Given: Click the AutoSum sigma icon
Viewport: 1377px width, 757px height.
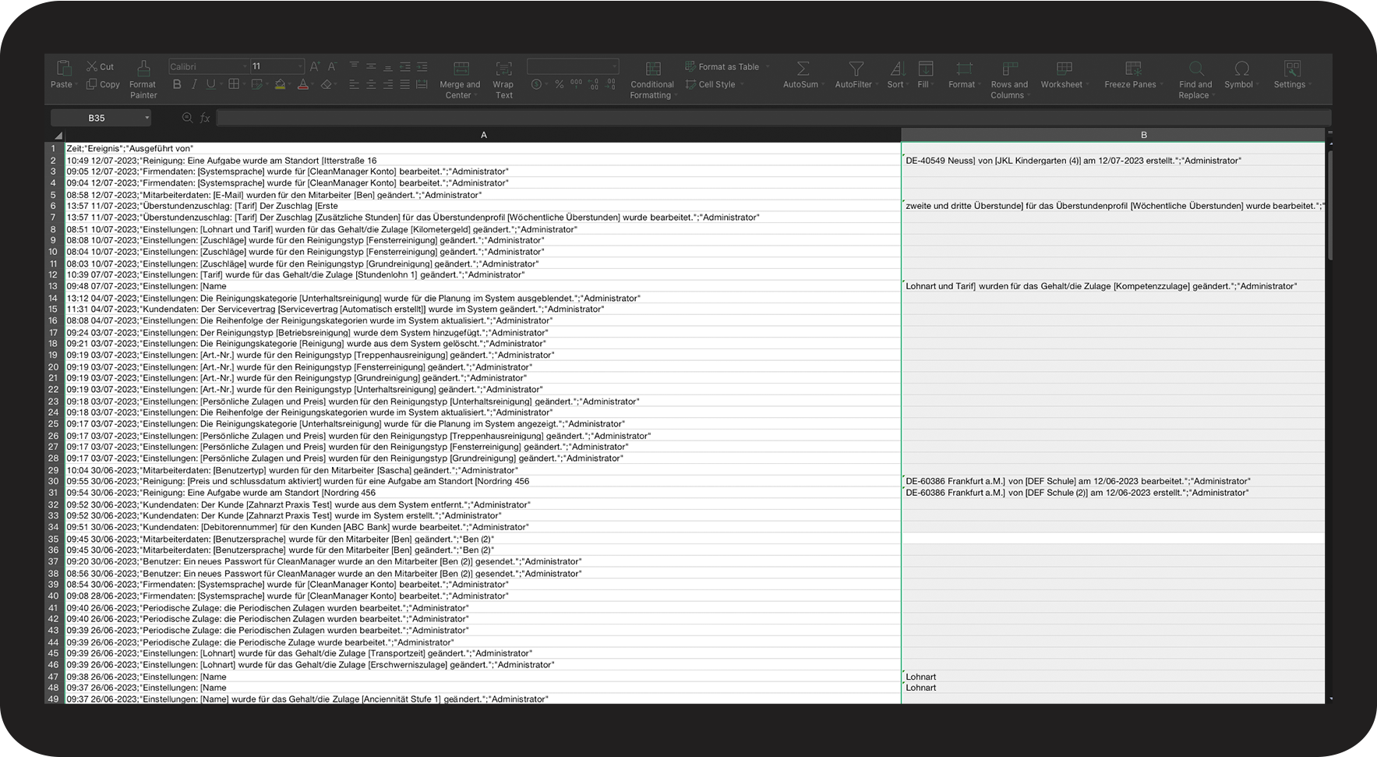Looking at the screenshot, I should point(802,69).
